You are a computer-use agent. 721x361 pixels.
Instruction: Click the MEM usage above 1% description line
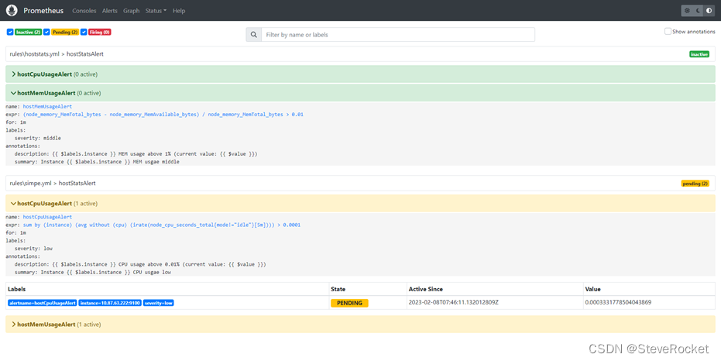[136, 153]
